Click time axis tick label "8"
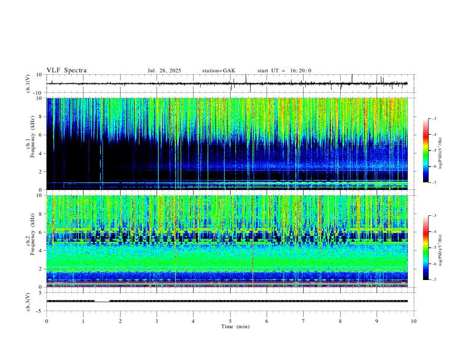The height and width of the screenshot is (360, 466). (x=340, y=321)
